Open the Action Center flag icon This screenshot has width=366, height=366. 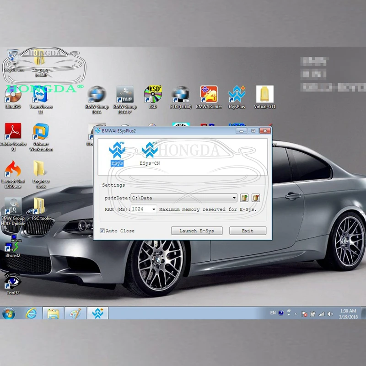pos(304,314)
